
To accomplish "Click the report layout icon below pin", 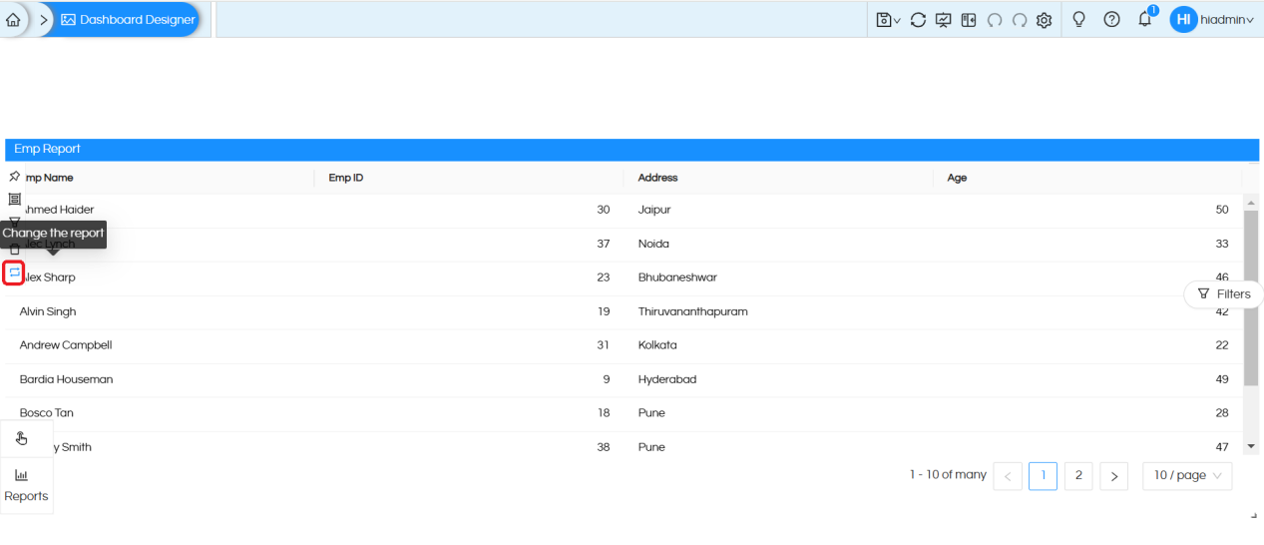I will (14, 200).
